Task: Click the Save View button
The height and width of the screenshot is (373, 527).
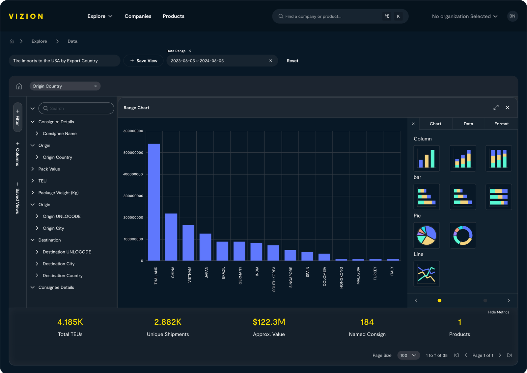Action: [143, 61]
